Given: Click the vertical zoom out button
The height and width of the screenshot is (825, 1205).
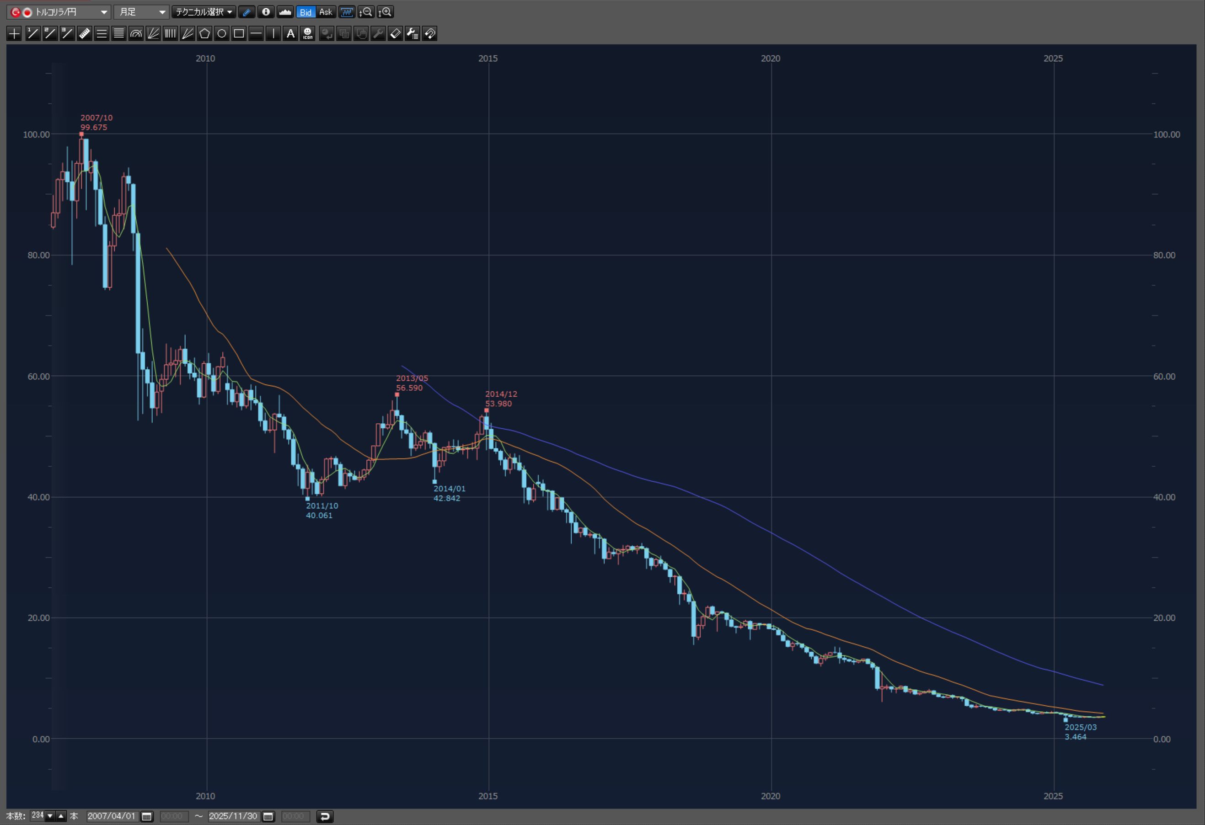Looking at the screenshot, I should [365, 12].
